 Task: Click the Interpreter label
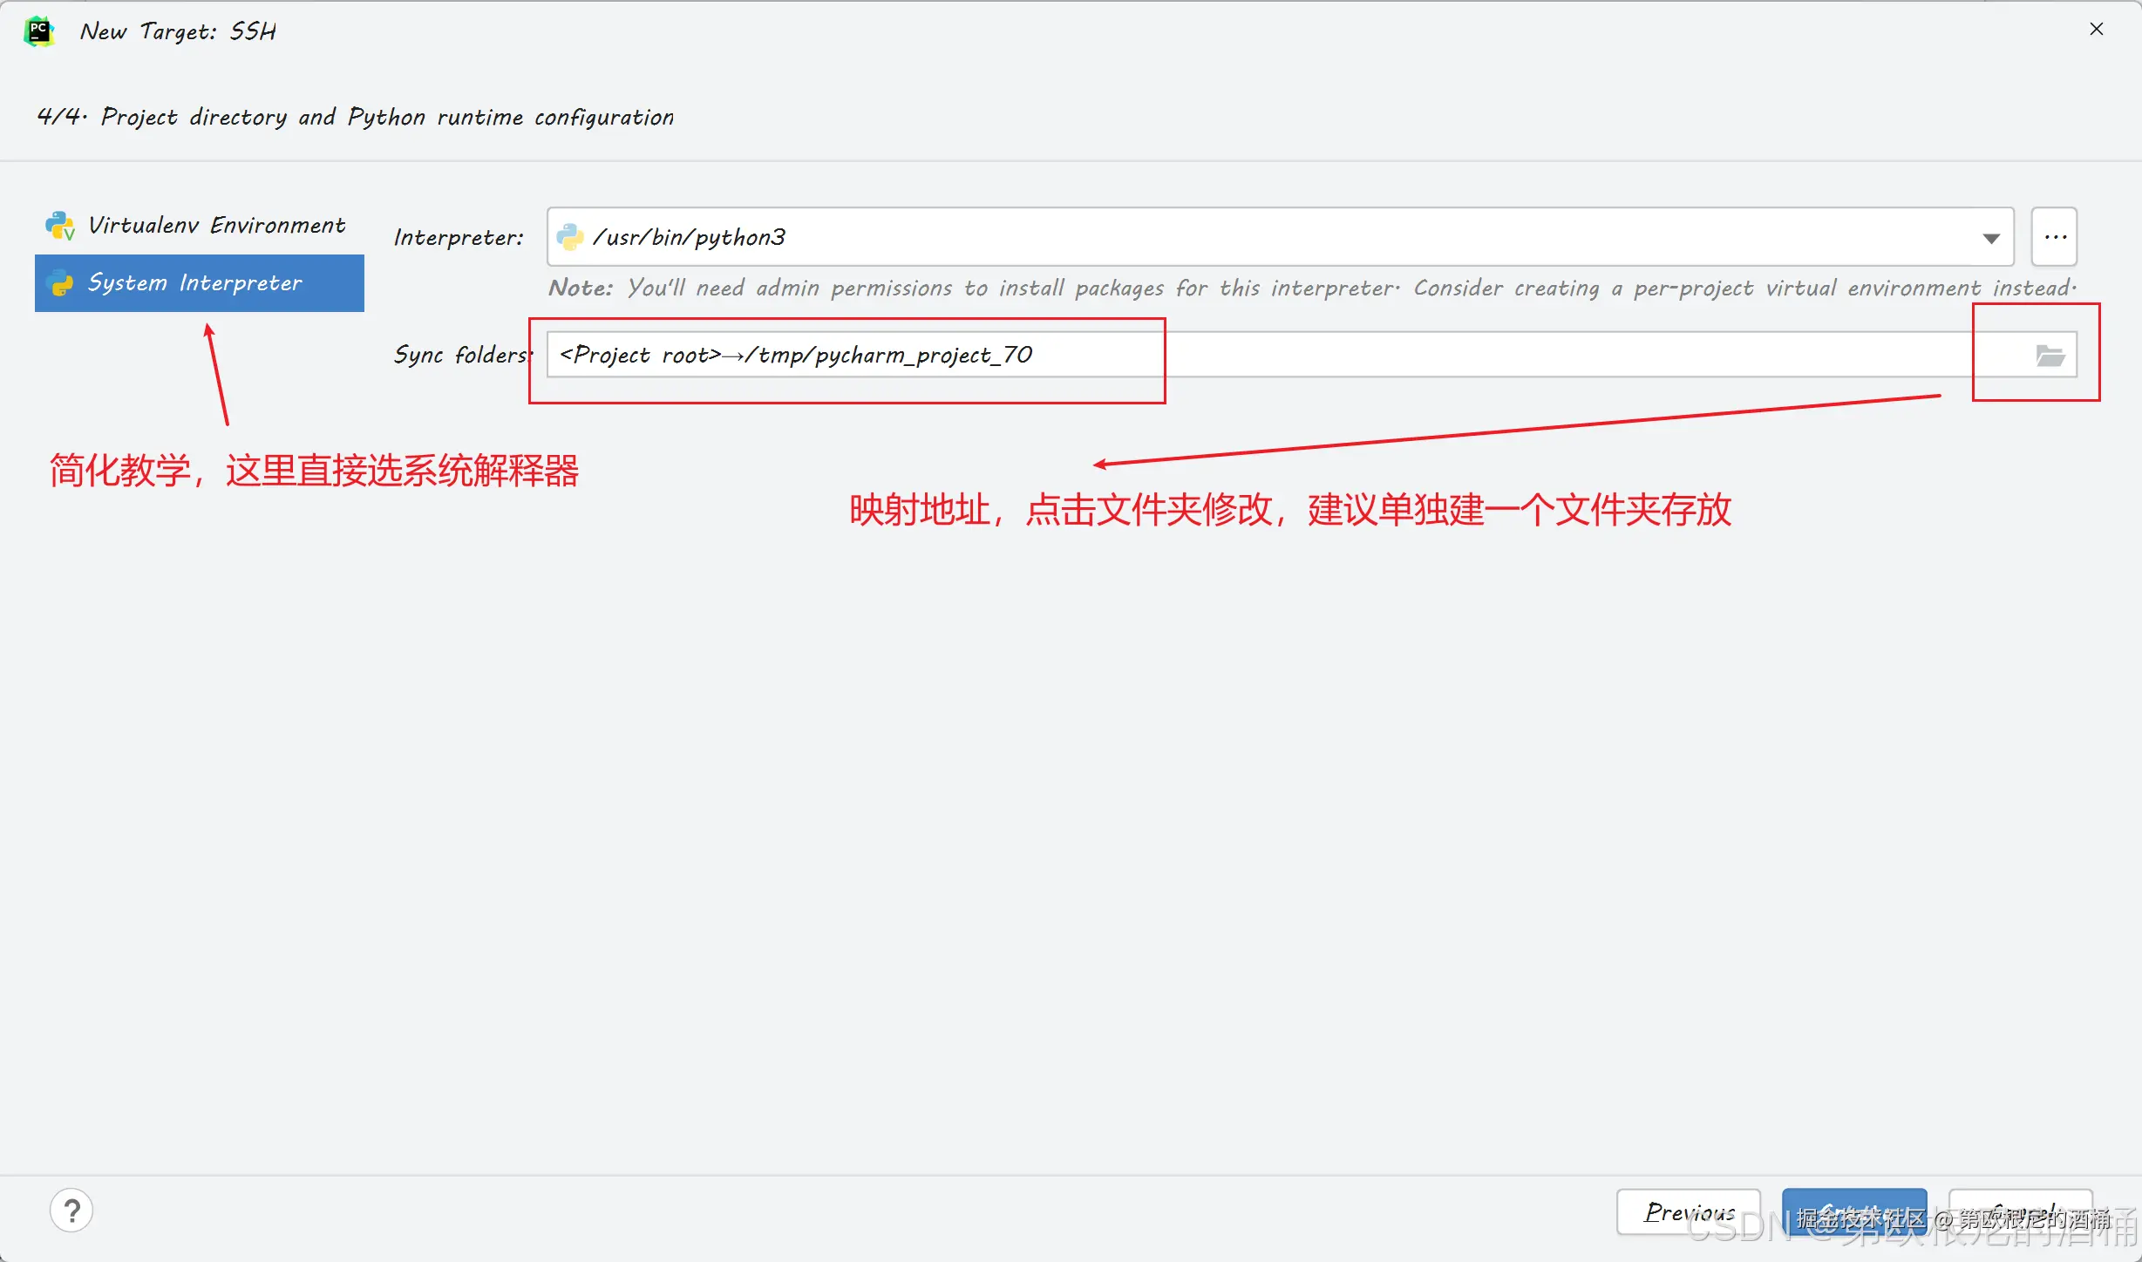(x=459, y=238)
